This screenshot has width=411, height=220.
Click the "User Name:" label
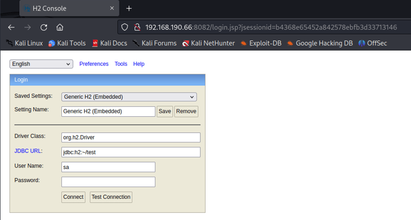(x=29, y=166)
